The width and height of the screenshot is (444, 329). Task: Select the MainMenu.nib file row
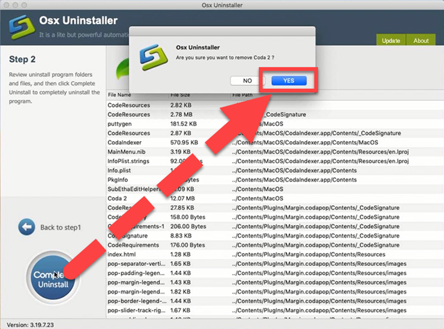275,152
